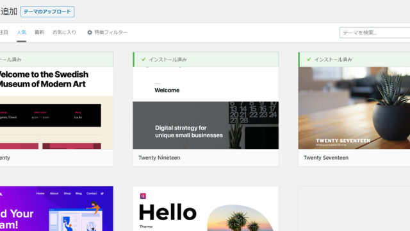Open the Twenty Seventeen theme preview thumbnail
Screen dimensions: 410x231
click(354, 108)
